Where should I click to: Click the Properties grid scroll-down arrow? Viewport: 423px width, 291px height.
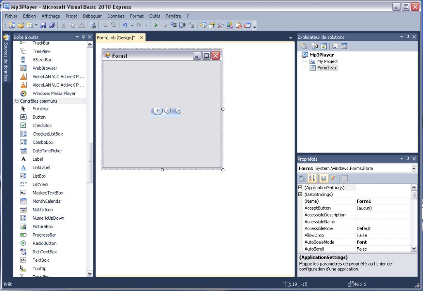[414, 249]
